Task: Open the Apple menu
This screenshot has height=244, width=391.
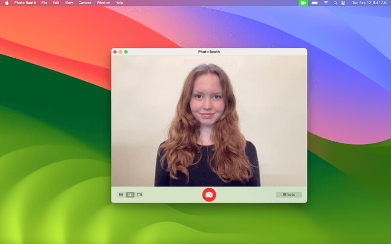Action: (x=6, y=3)
